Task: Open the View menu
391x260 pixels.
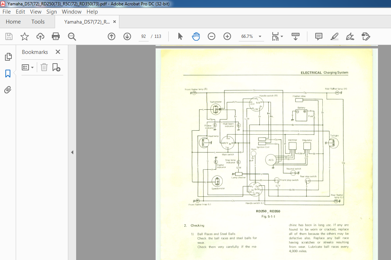Action: (36, 12)
